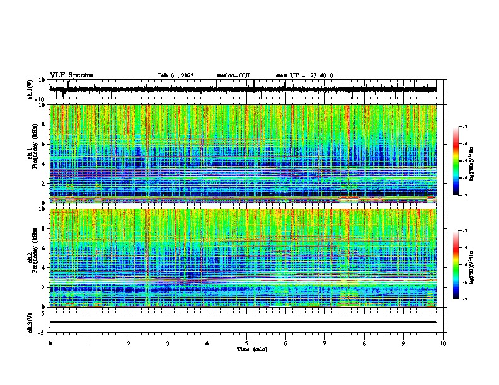Viewport: 499px width, 385px height.
Task: Click time axis tick label '9'
Action: (403, 343)
